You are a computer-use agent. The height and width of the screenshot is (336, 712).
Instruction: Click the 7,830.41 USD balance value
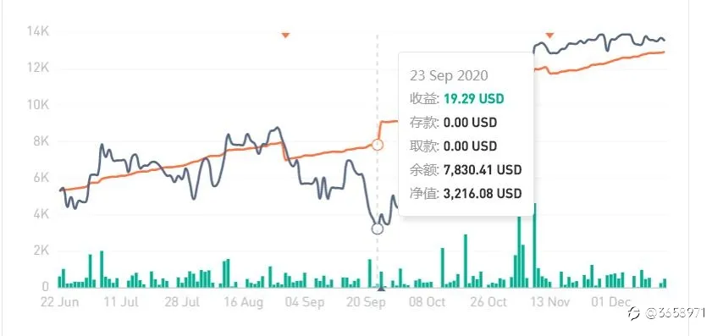click(x=483, y=170)
